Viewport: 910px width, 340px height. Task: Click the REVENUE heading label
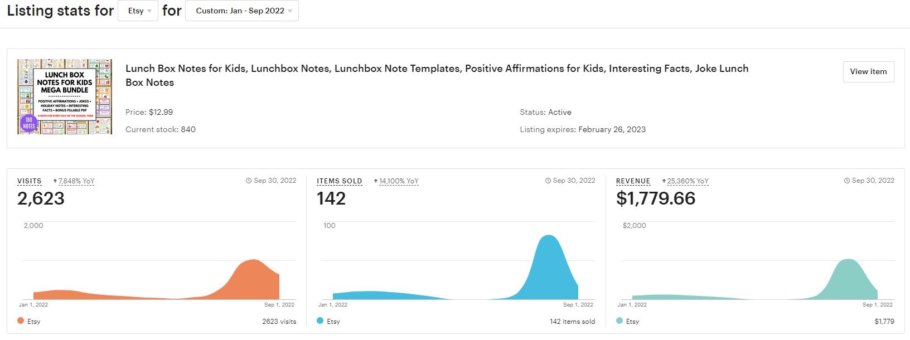(x=633, y=181)
